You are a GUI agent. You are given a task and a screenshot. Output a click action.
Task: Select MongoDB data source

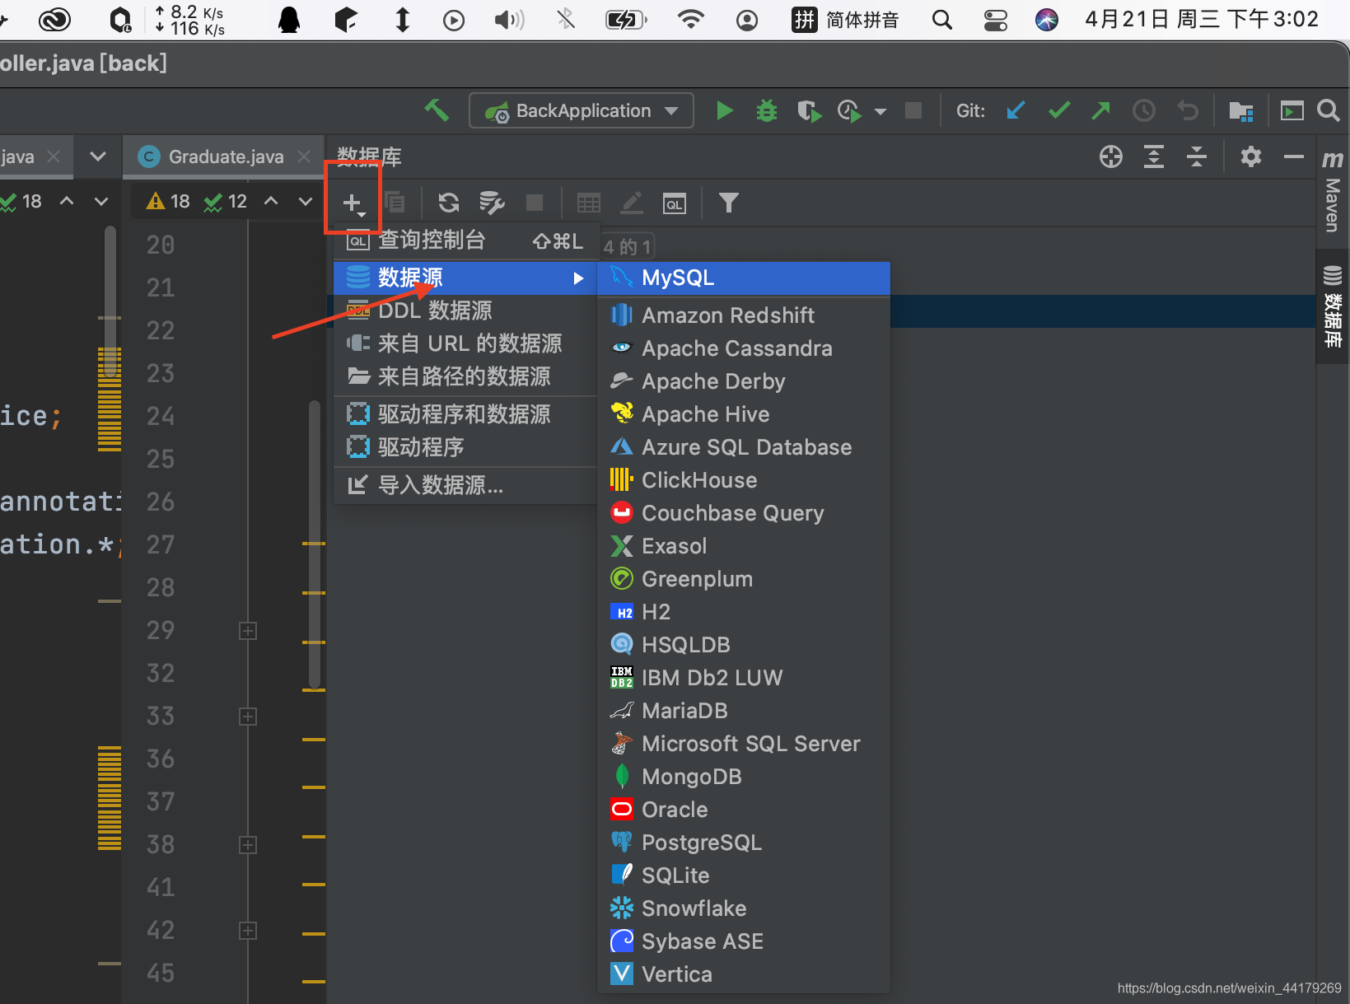(744, 777)
